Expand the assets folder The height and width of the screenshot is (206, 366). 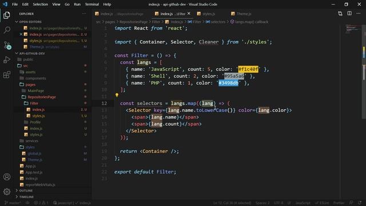(30, 72)
